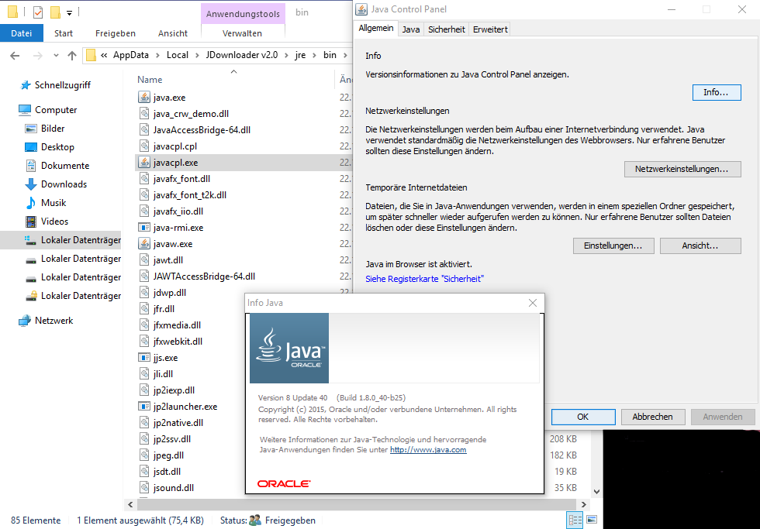Image resolution: width=760 pixels, height=529 pixels.
Task: Open the Verwalten ribbon tab
Action: coord(242,33)
